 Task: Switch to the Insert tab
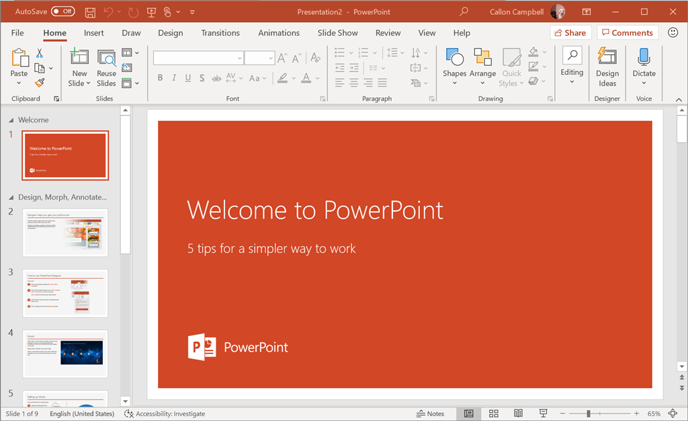point(94,33)
